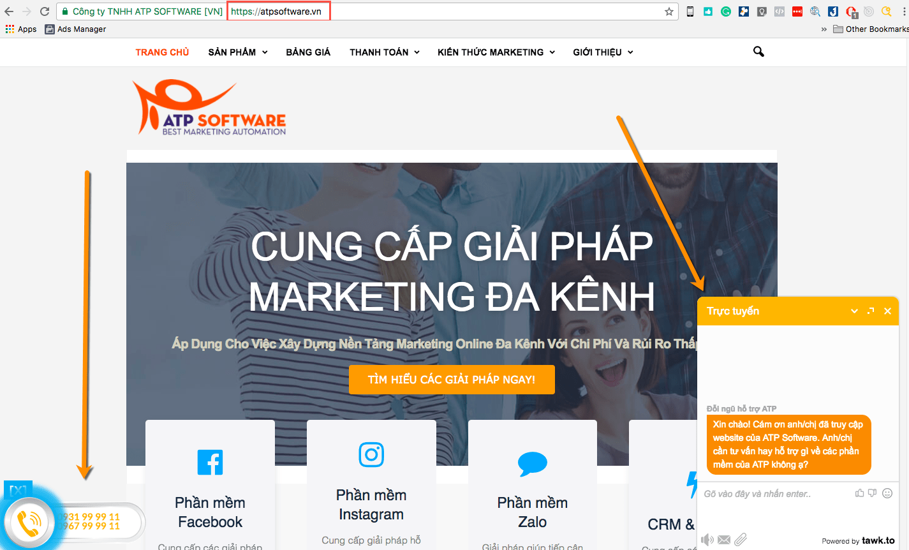Open the gray lightbulb extension
This screenshot has width=909, height=550.
(762, 11)
